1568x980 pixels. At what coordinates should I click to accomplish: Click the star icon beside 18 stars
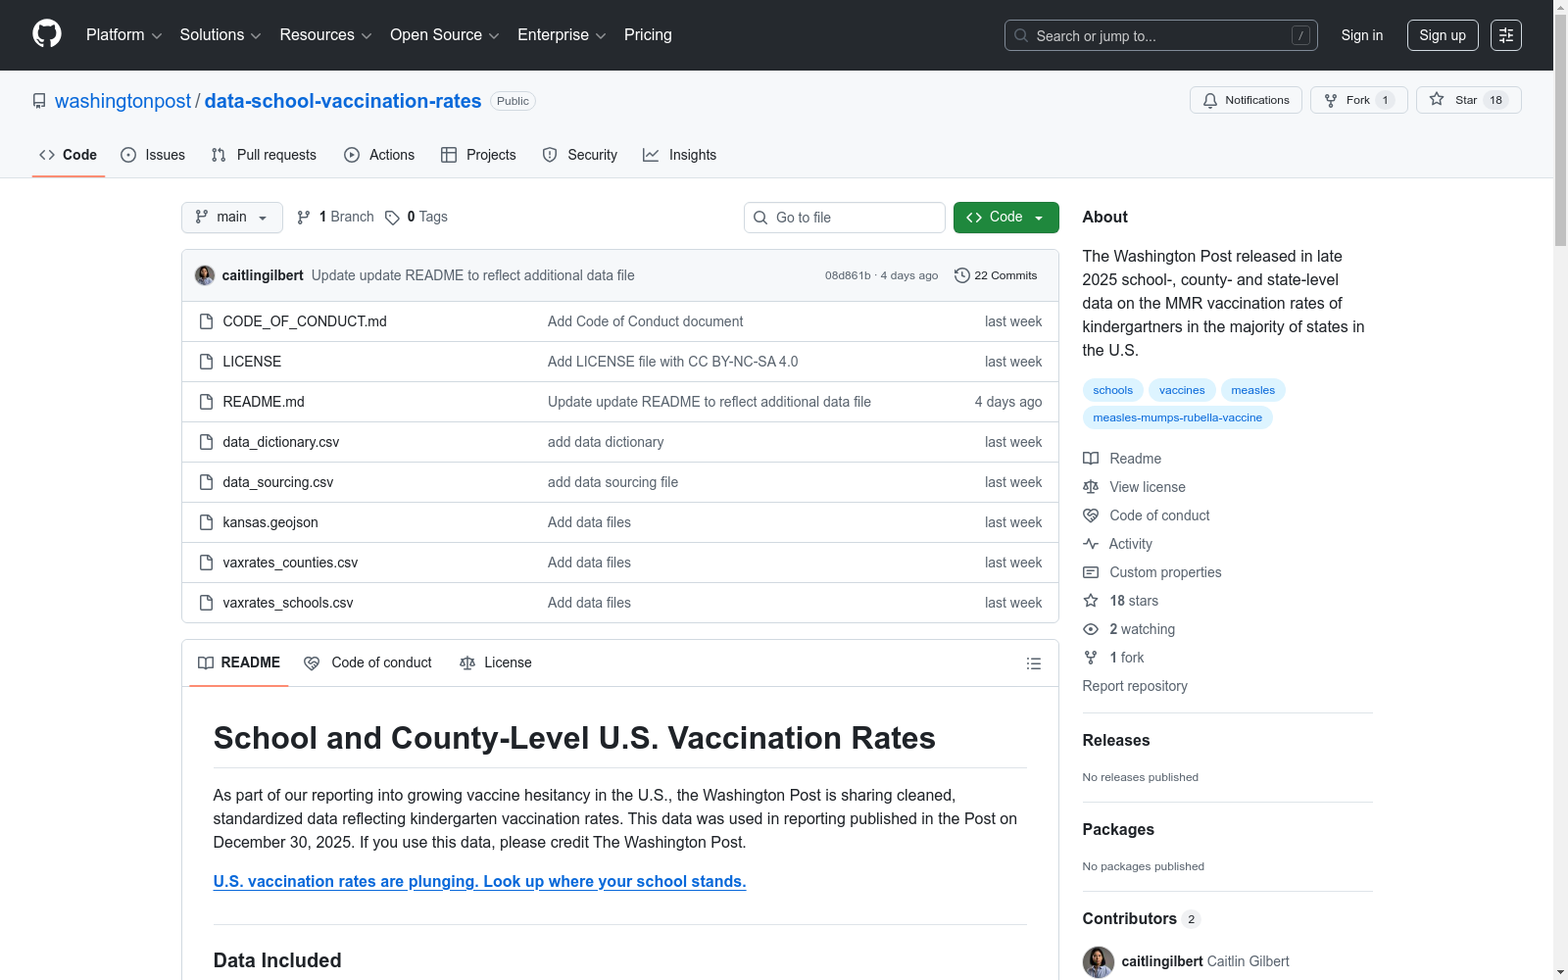[1091, 601]
